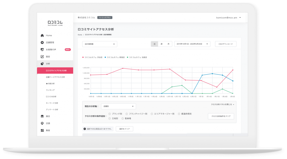
Task: Click the Home breadcrumb link
Action: tap(80, 35)
